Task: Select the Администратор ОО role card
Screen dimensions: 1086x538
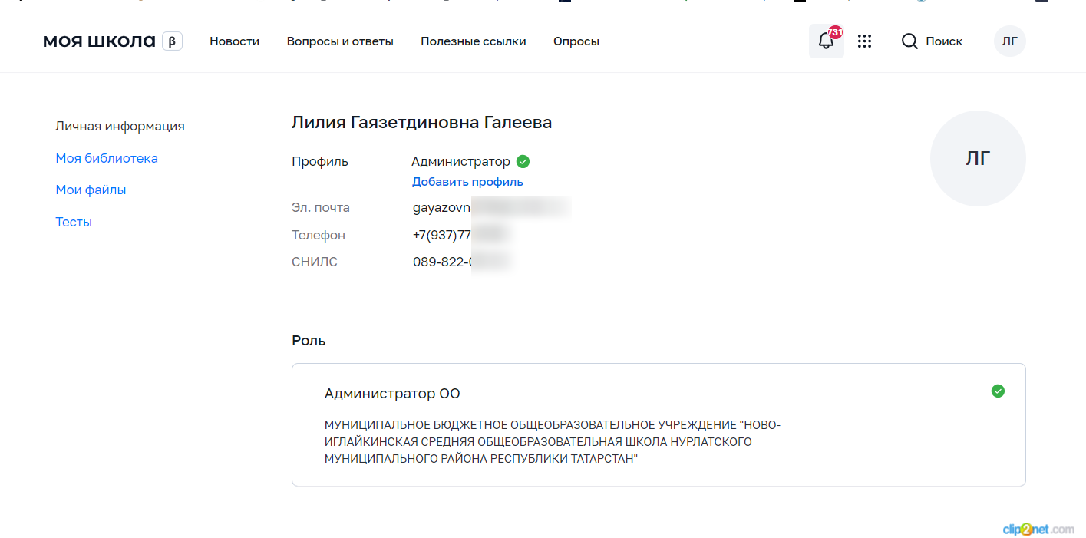Action: tap(658, 424)
